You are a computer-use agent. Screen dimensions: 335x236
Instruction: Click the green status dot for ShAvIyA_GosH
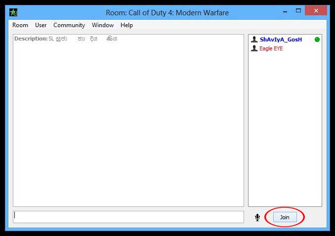click(317, 39)
